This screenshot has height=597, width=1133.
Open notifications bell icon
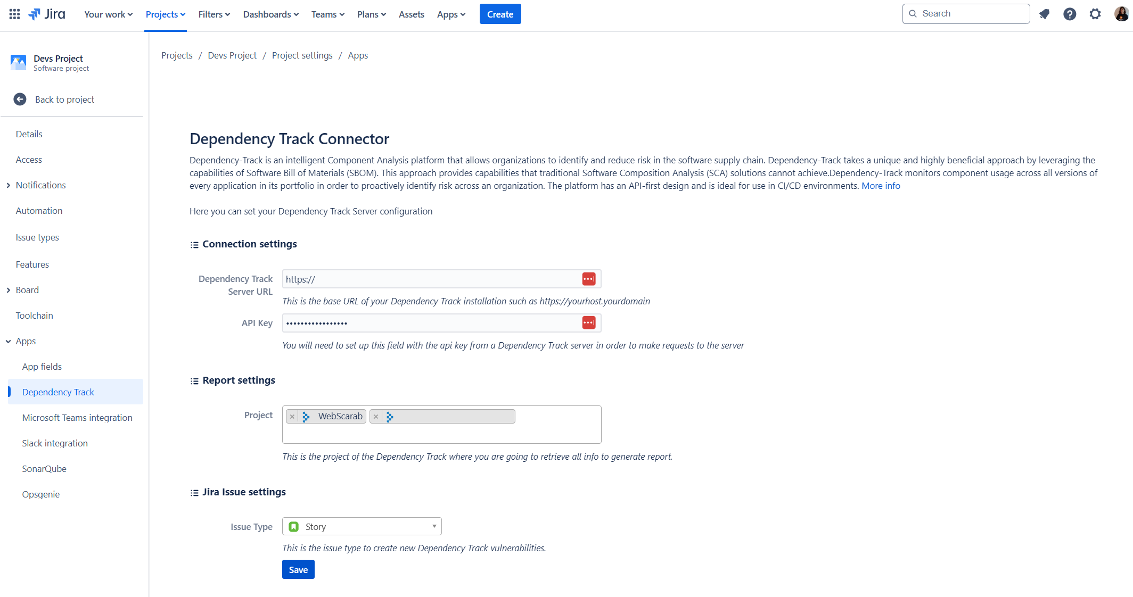[x=1044, y=14]
